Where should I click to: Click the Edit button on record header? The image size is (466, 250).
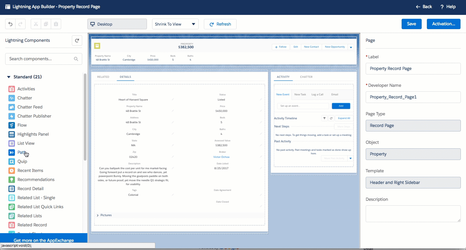coord(296,47)
